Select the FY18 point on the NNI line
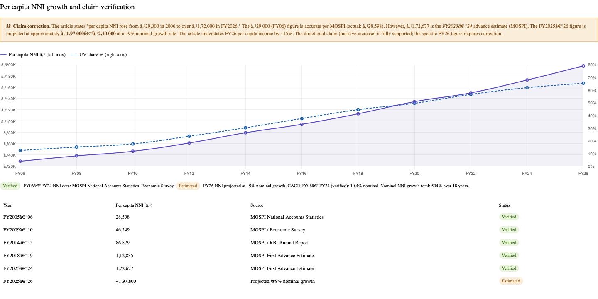The width and height of the screenshot is (598, 299). pos(358,113)
